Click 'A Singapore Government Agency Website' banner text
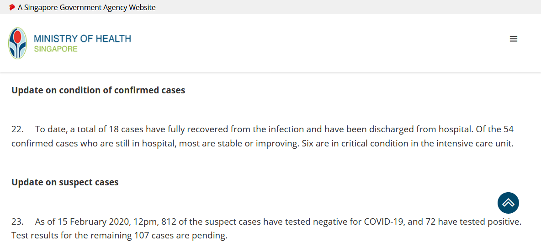 (x=87, y=7)
